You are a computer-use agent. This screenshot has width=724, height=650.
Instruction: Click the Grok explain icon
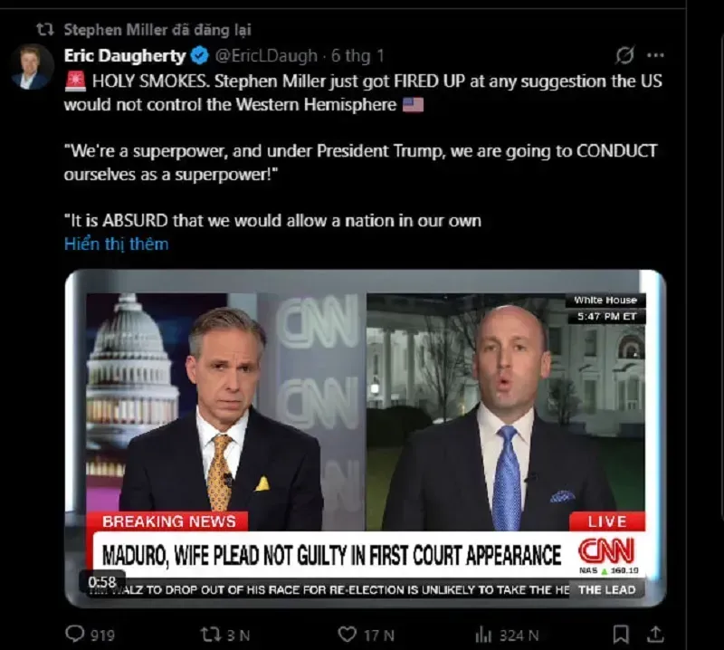pyautogui.click(x=624, y=55)
